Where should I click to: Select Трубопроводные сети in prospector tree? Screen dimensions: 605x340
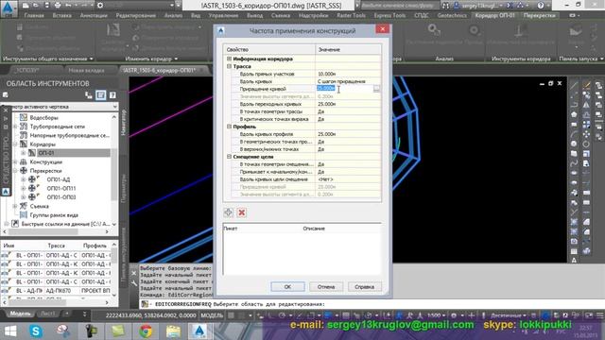coord(57,127)
